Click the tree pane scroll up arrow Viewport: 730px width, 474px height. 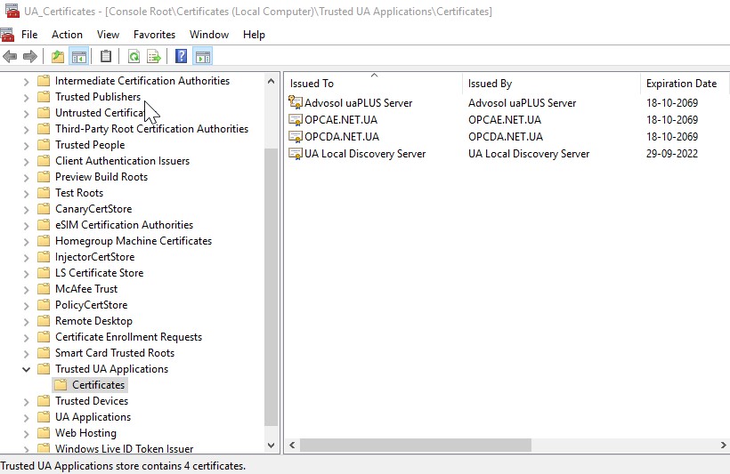click(x=271, y=81)
